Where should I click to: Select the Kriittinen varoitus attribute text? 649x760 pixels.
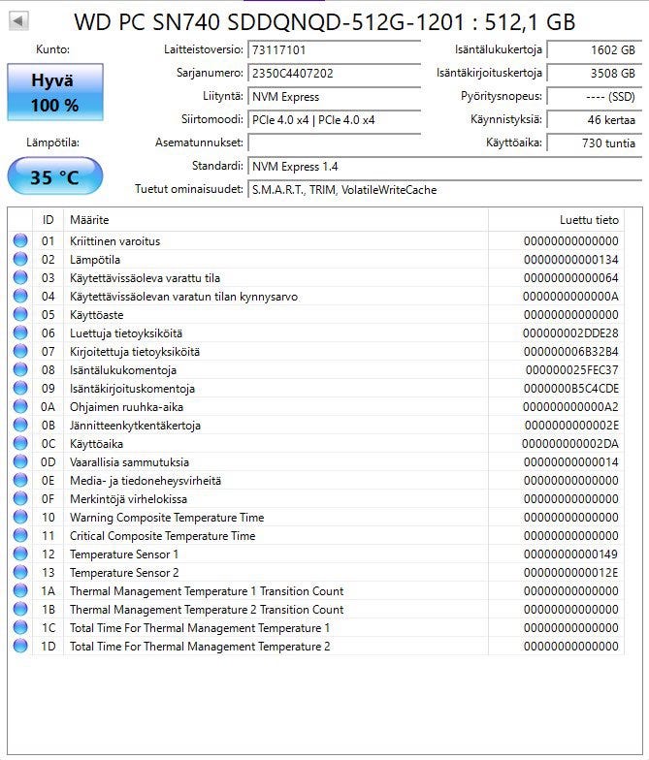click(114, 240)
